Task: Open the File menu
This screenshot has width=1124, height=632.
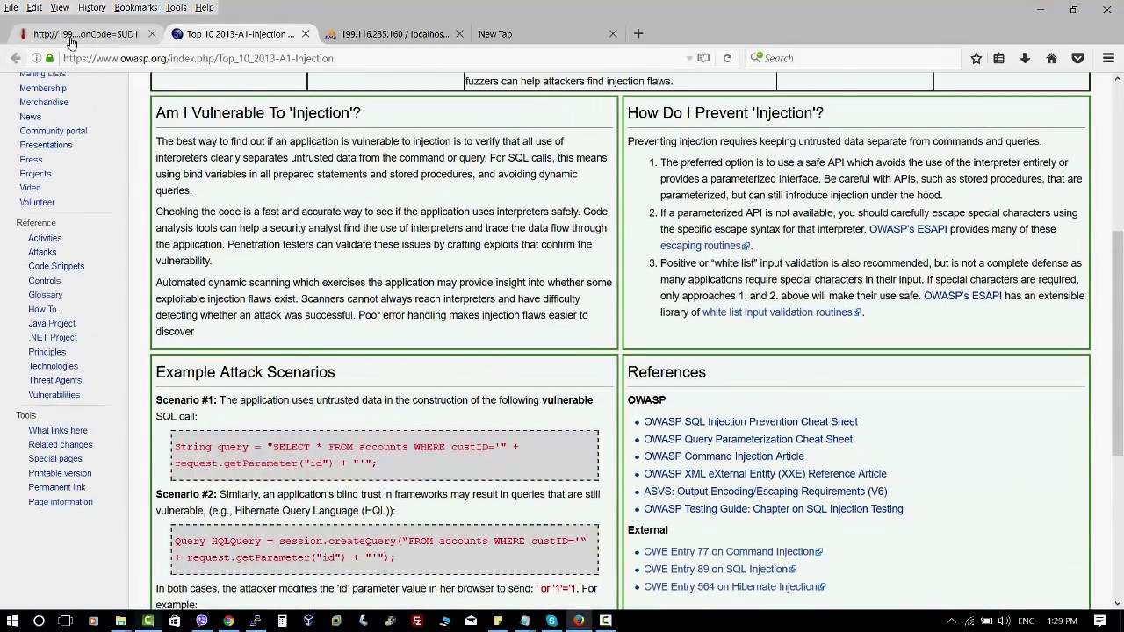Action: click(11, 7)
